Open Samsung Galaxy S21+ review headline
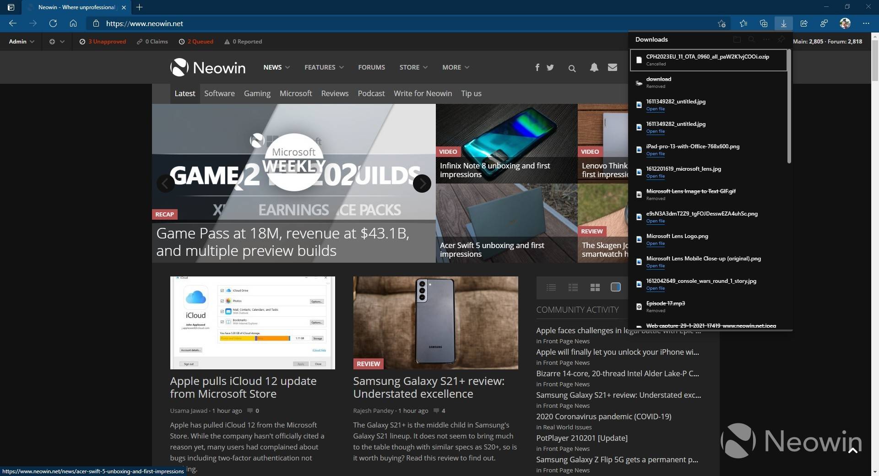879x476 pixels. click(429, 387)
